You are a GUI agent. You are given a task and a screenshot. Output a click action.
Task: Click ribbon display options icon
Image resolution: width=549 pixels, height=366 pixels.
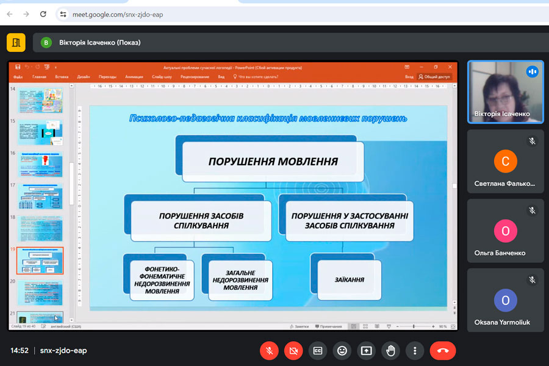pos(407,67)
